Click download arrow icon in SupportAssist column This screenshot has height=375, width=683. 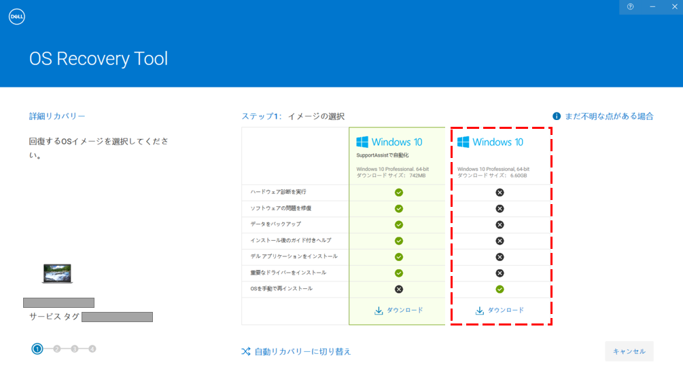(379, 311)
